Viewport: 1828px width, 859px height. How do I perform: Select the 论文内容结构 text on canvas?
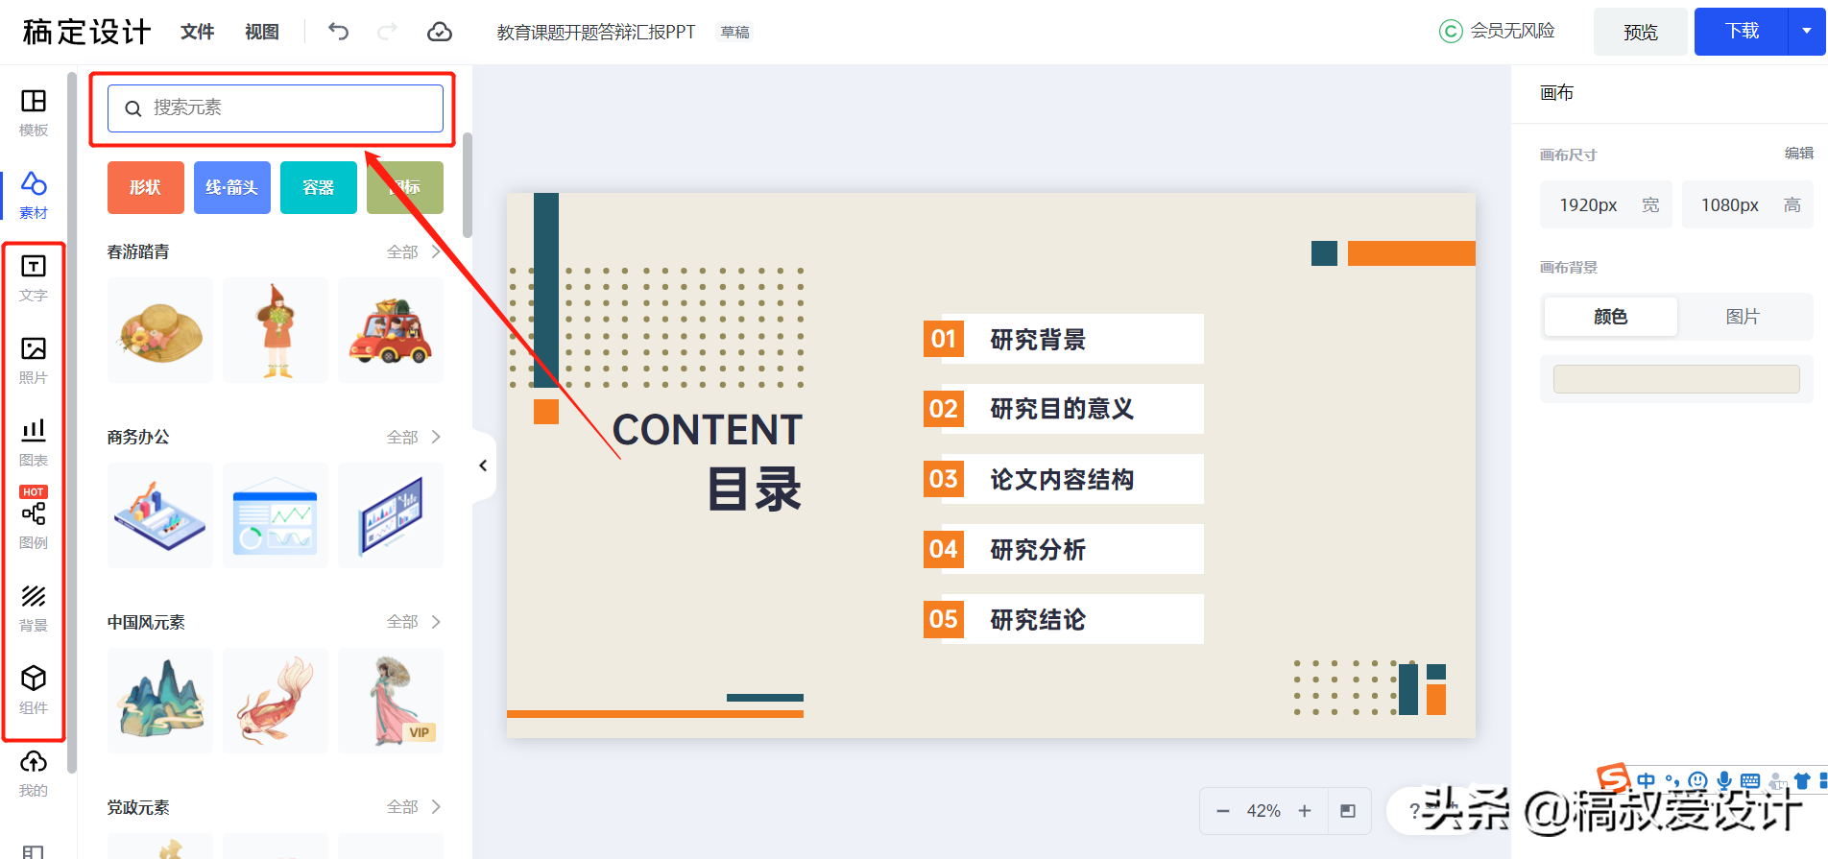coord(1062,480)
